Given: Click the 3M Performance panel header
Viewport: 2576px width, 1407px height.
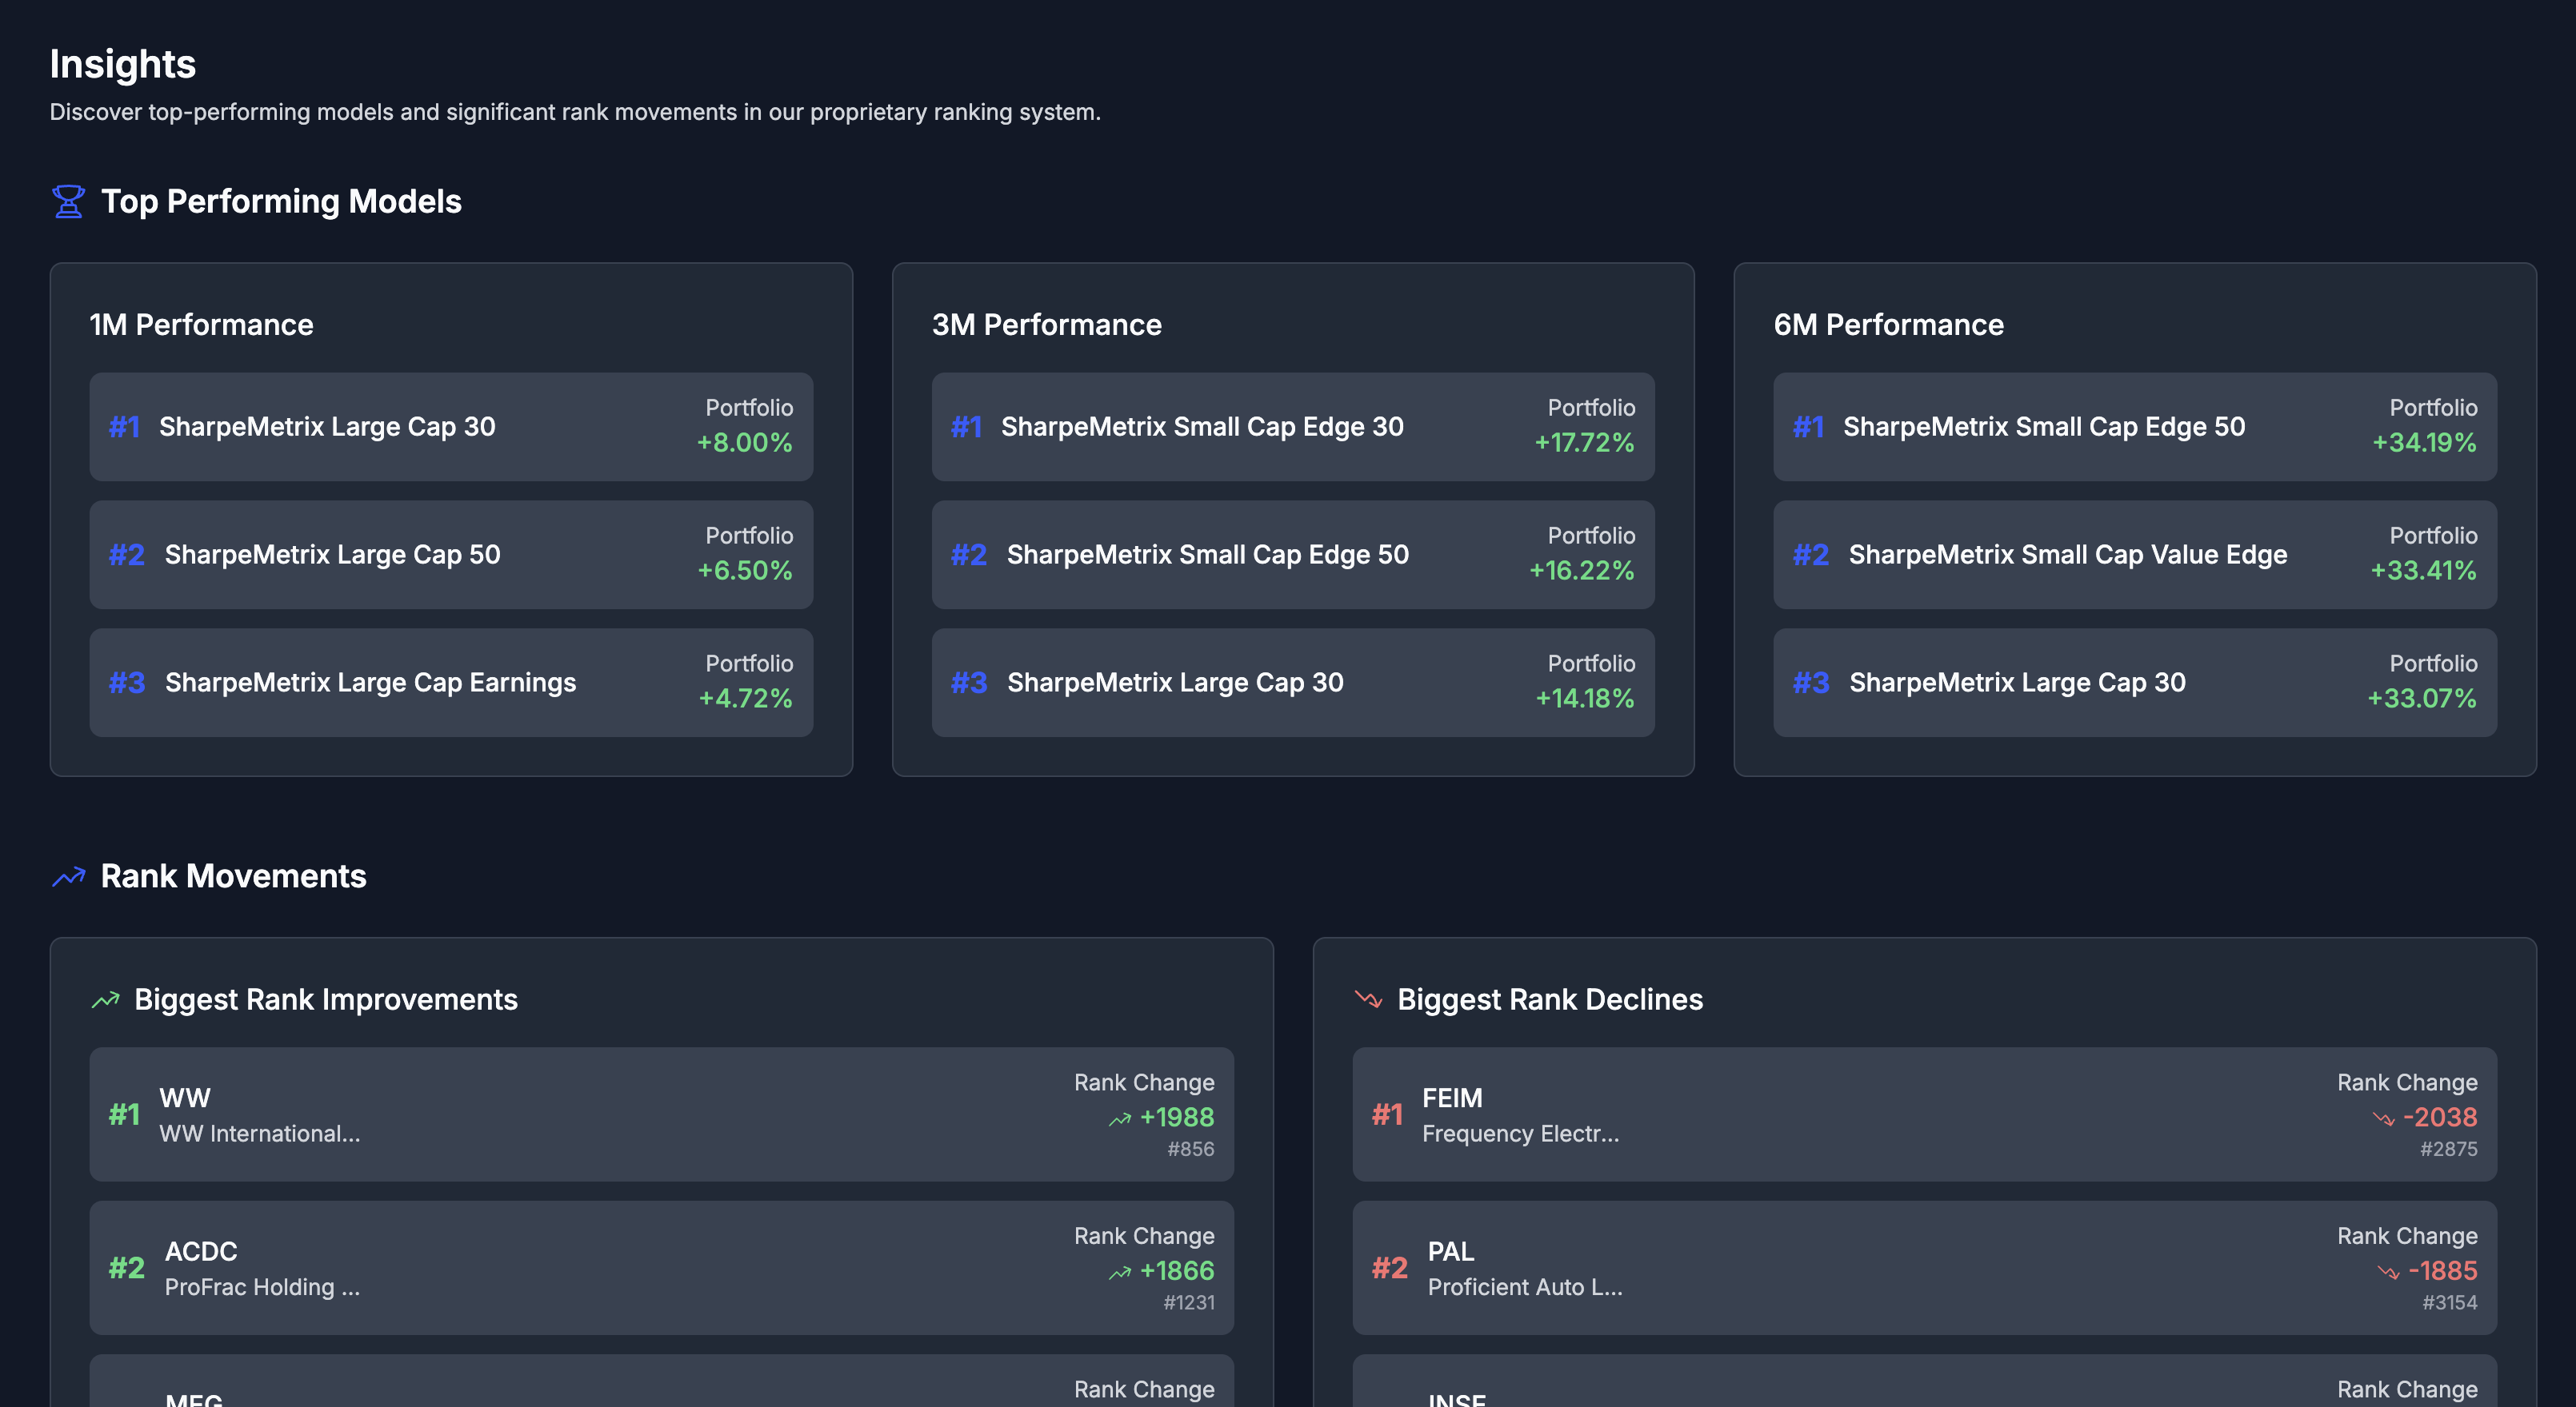Looking at the screenshot, I should pos(1047,324).
